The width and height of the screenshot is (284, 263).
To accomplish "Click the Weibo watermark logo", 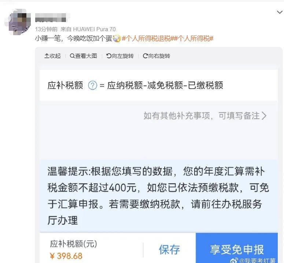I will coord(234,261).
